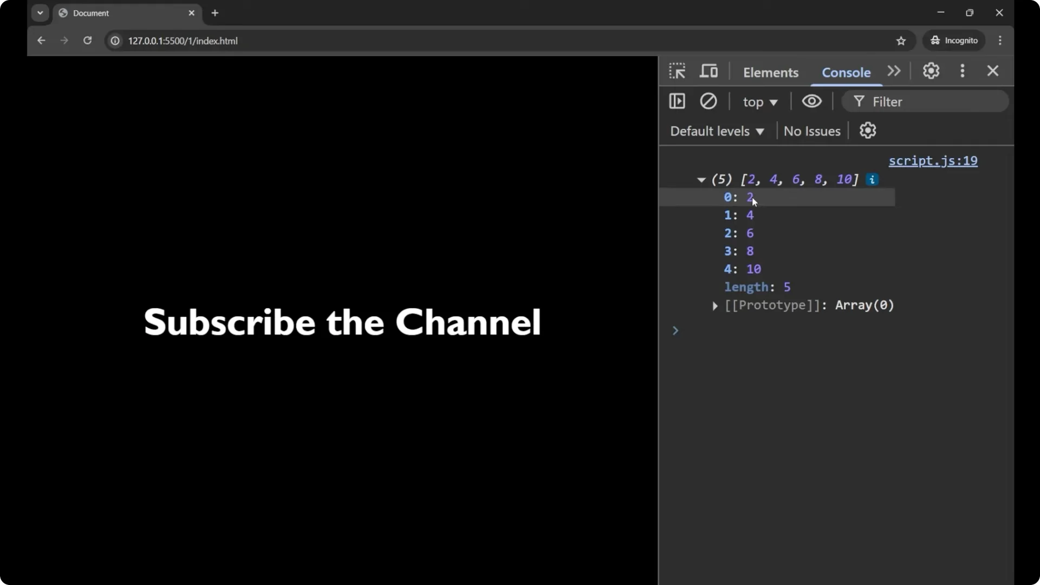Screen dimensions: 1040x585
Task: Open the customize DevTools three-dot menu
Action: click(x=963, y=71)
